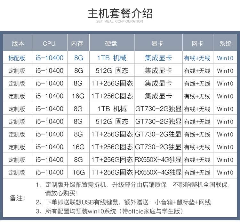Viewport: 240px width, 222px height.
Task: Click the title 主机套餐介绍
Action: 120,14
